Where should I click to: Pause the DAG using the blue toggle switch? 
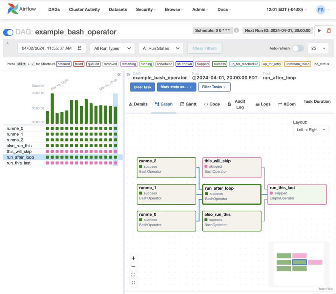click(8, 32)
